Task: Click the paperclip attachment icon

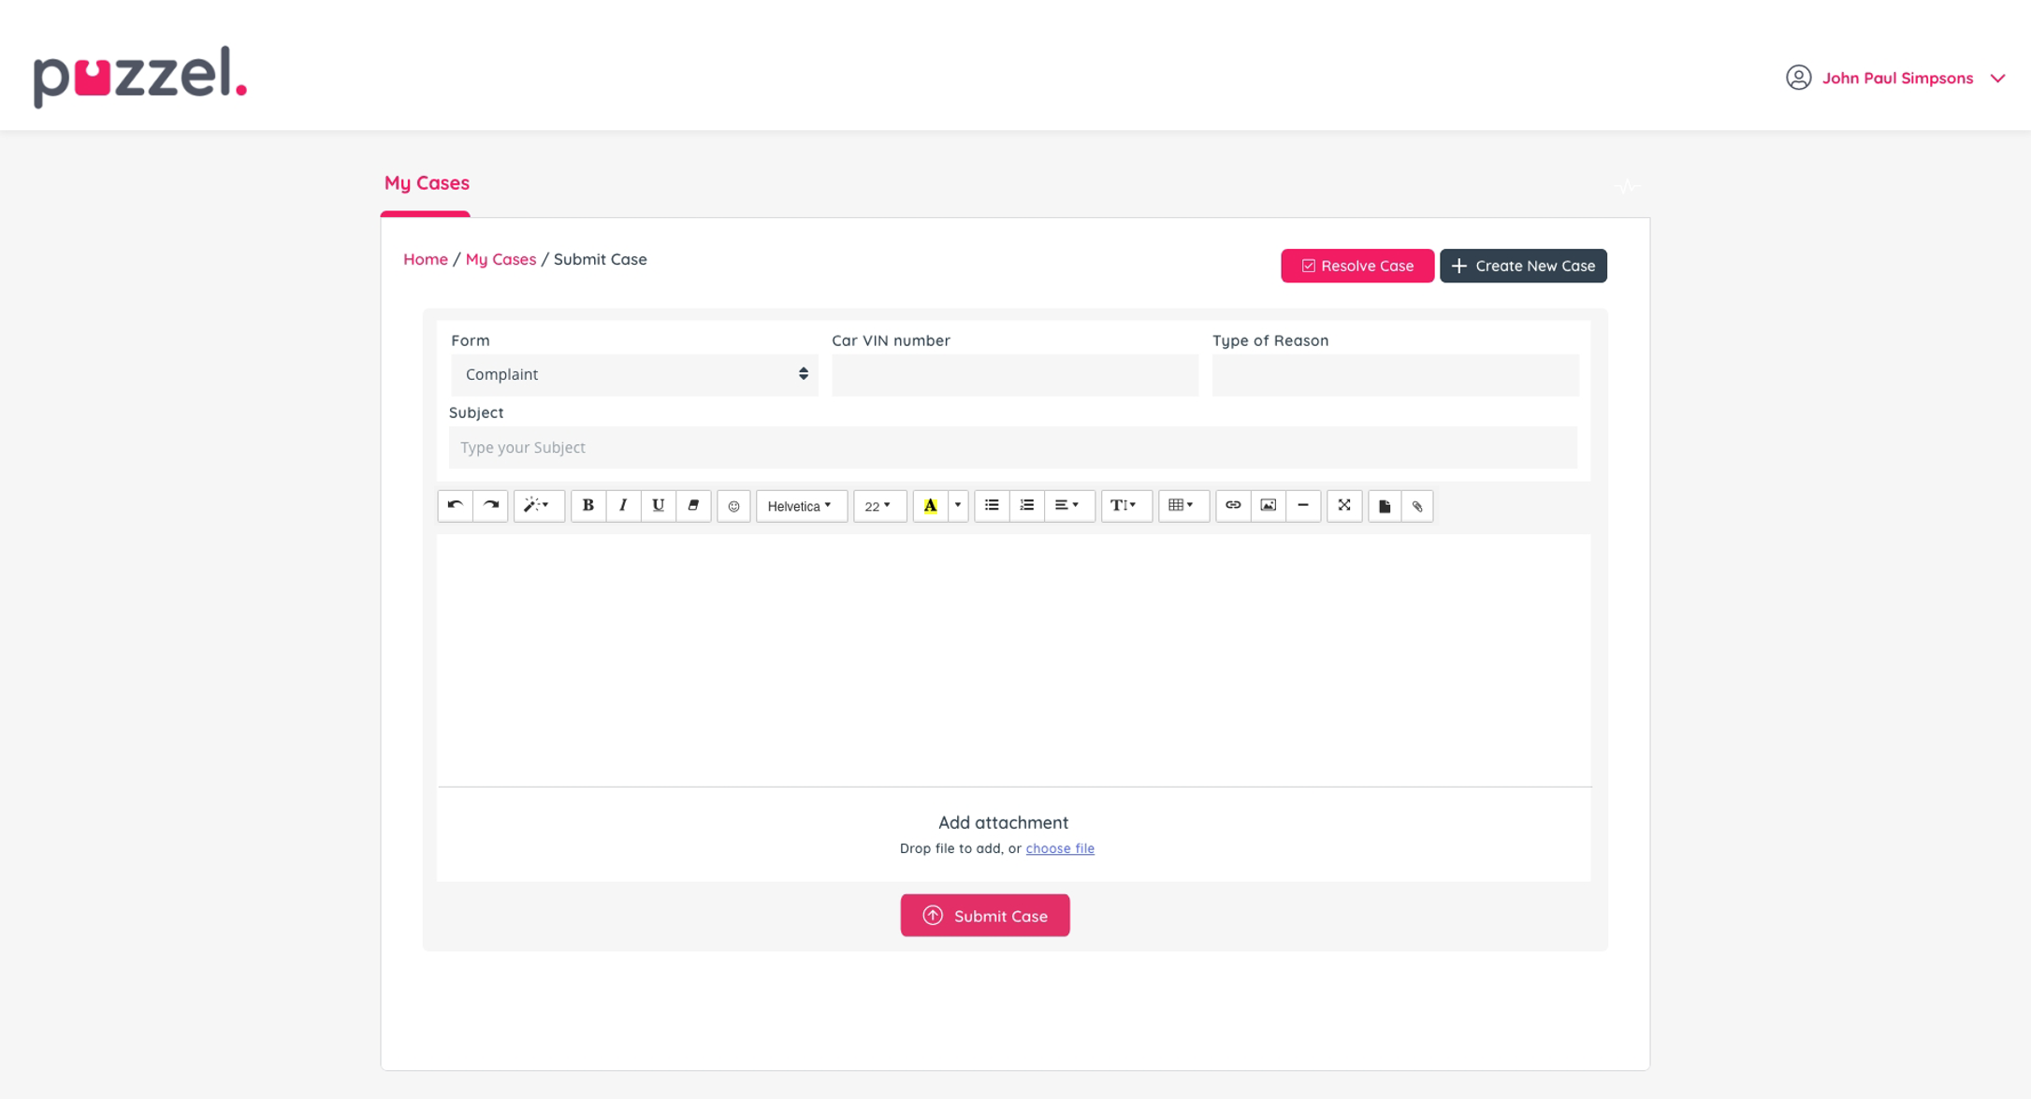Action: click(x=1417, y=506)
